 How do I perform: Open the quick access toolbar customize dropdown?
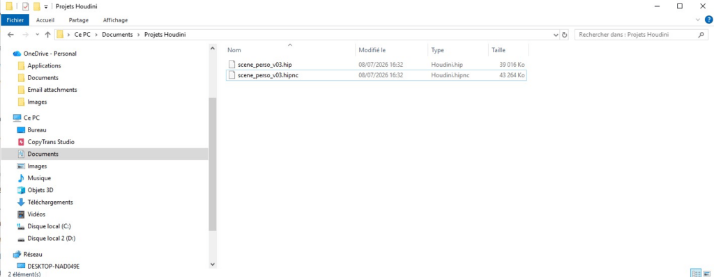46,7
